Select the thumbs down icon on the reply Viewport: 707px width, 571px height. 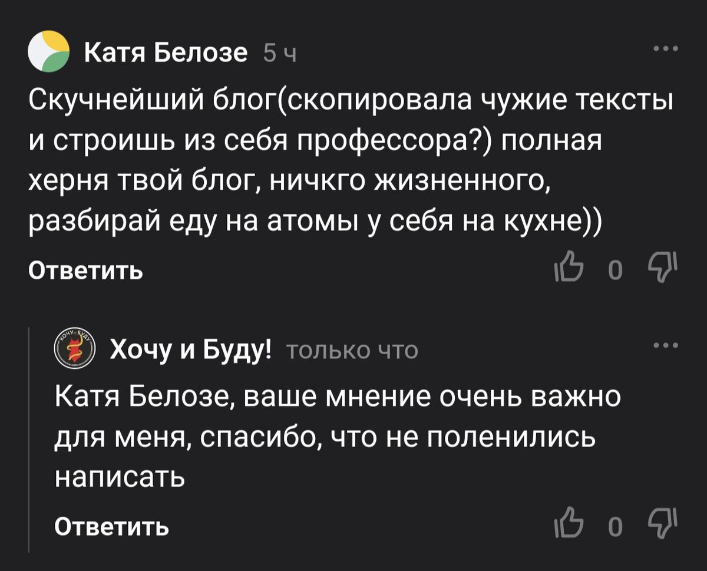tap(661, 522)
